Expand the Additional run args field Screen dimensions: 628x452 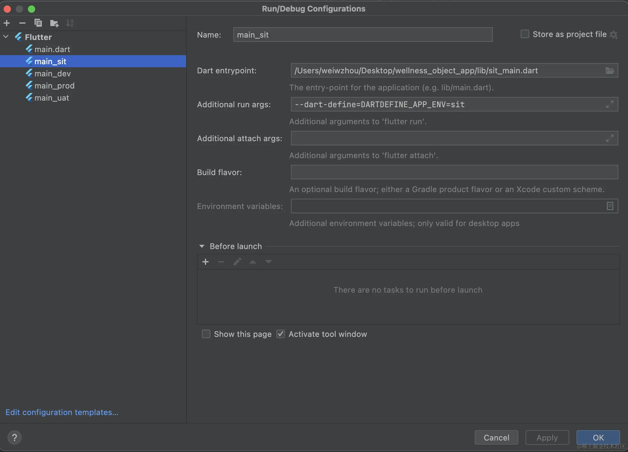610,105
